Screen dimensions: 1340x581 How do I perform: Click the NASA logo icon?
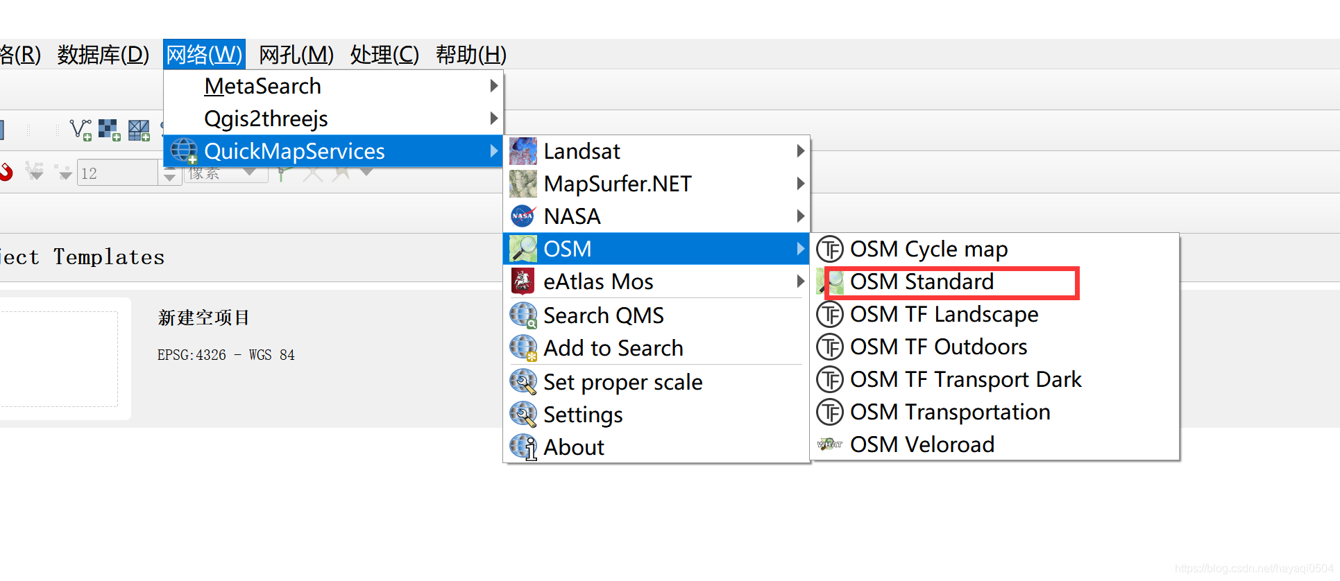coord(523,216)
